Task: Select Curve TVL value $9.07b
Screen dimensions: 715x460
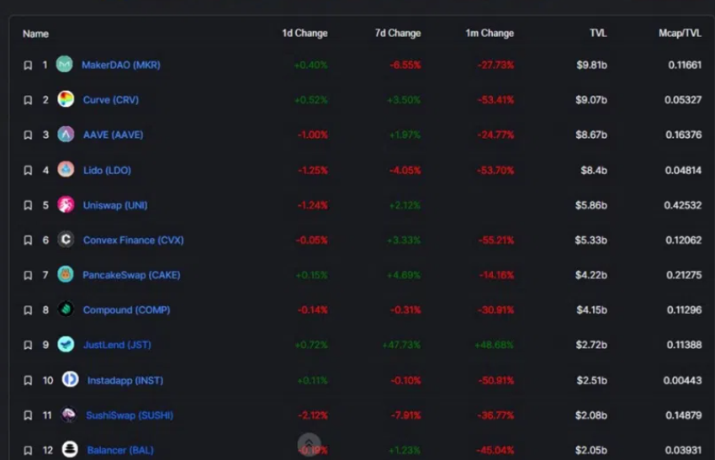Action: [x=591, y=100]
